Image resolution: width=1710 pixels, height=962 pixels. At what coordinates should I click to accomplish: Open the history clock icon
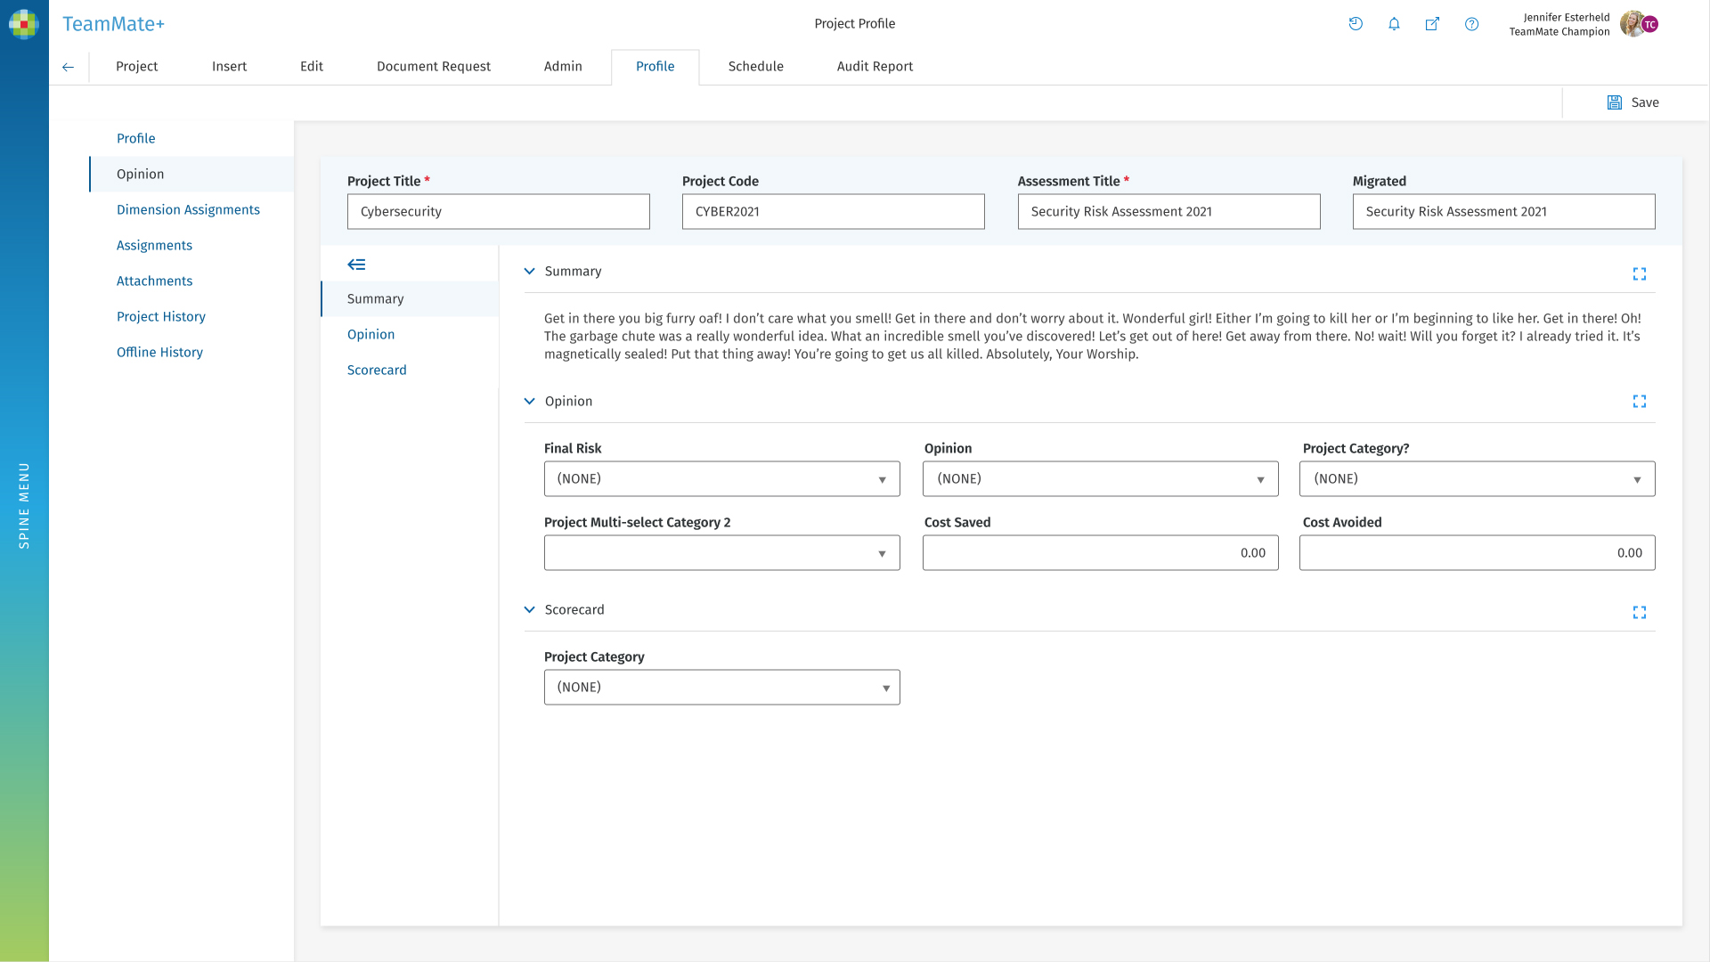(x=1356, y=24)
